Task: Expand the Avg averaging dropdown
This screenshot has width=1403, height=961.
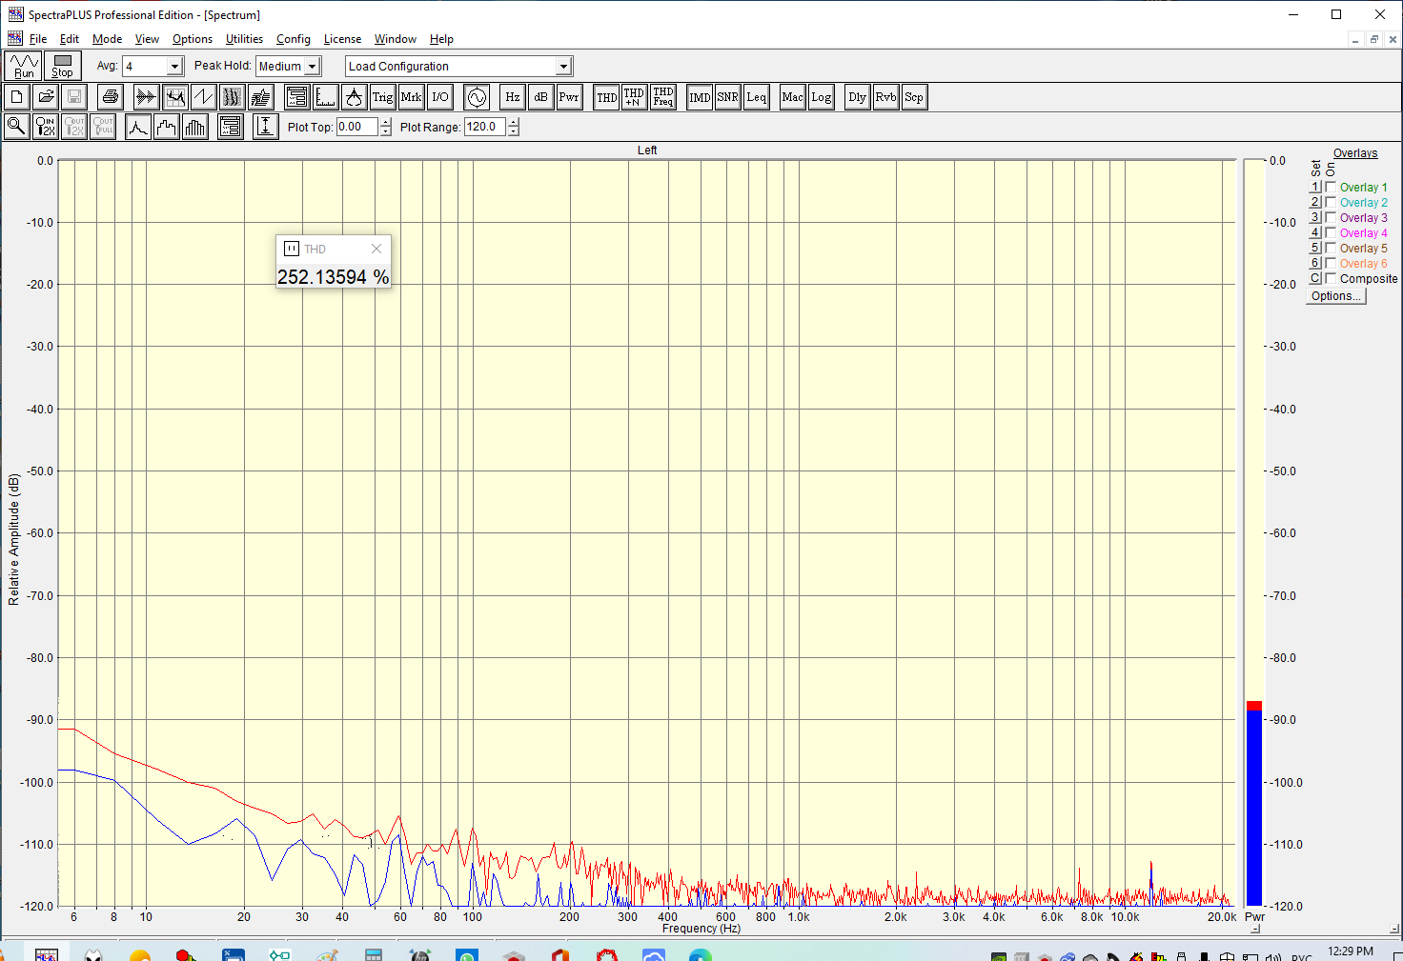Action: (x=174, y=67)
